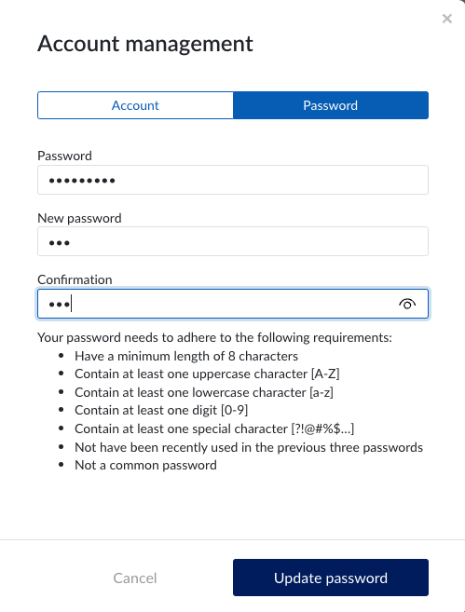The image size is (465, 612).
Task: Click the "Confirmation" field label
Action: [x=75, y=279]
